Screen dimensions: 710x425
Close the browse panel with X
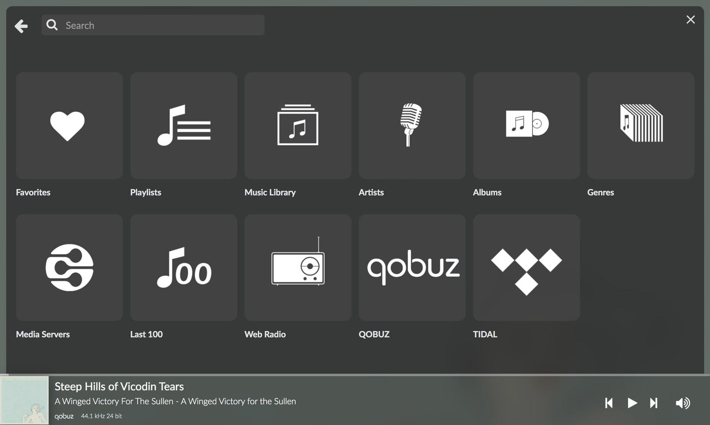(690, 20)
